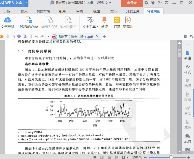The width and height of the screenshot is (194, 159).
Task: Open the 属性 properties sidebar panel
Action: point(188,124)
